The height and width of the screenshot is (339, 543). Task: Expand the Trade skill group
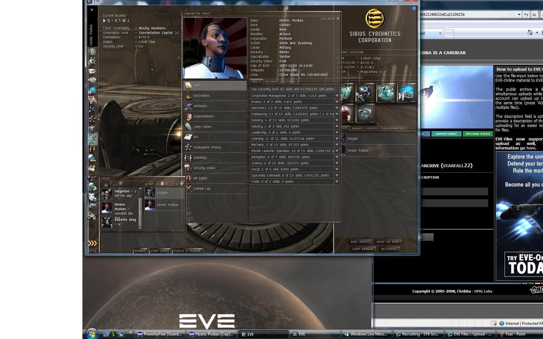pos(337,181)
